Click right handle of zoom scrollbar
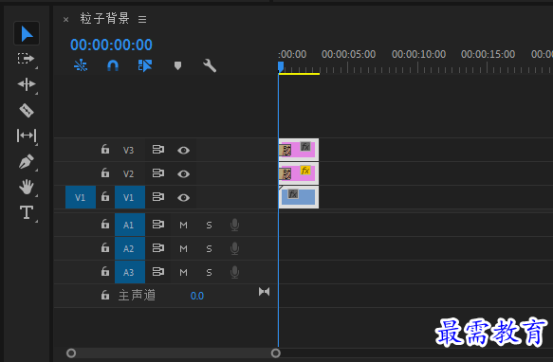The width and height of the screenshot is (553, 362). click(x=276, y=353)
